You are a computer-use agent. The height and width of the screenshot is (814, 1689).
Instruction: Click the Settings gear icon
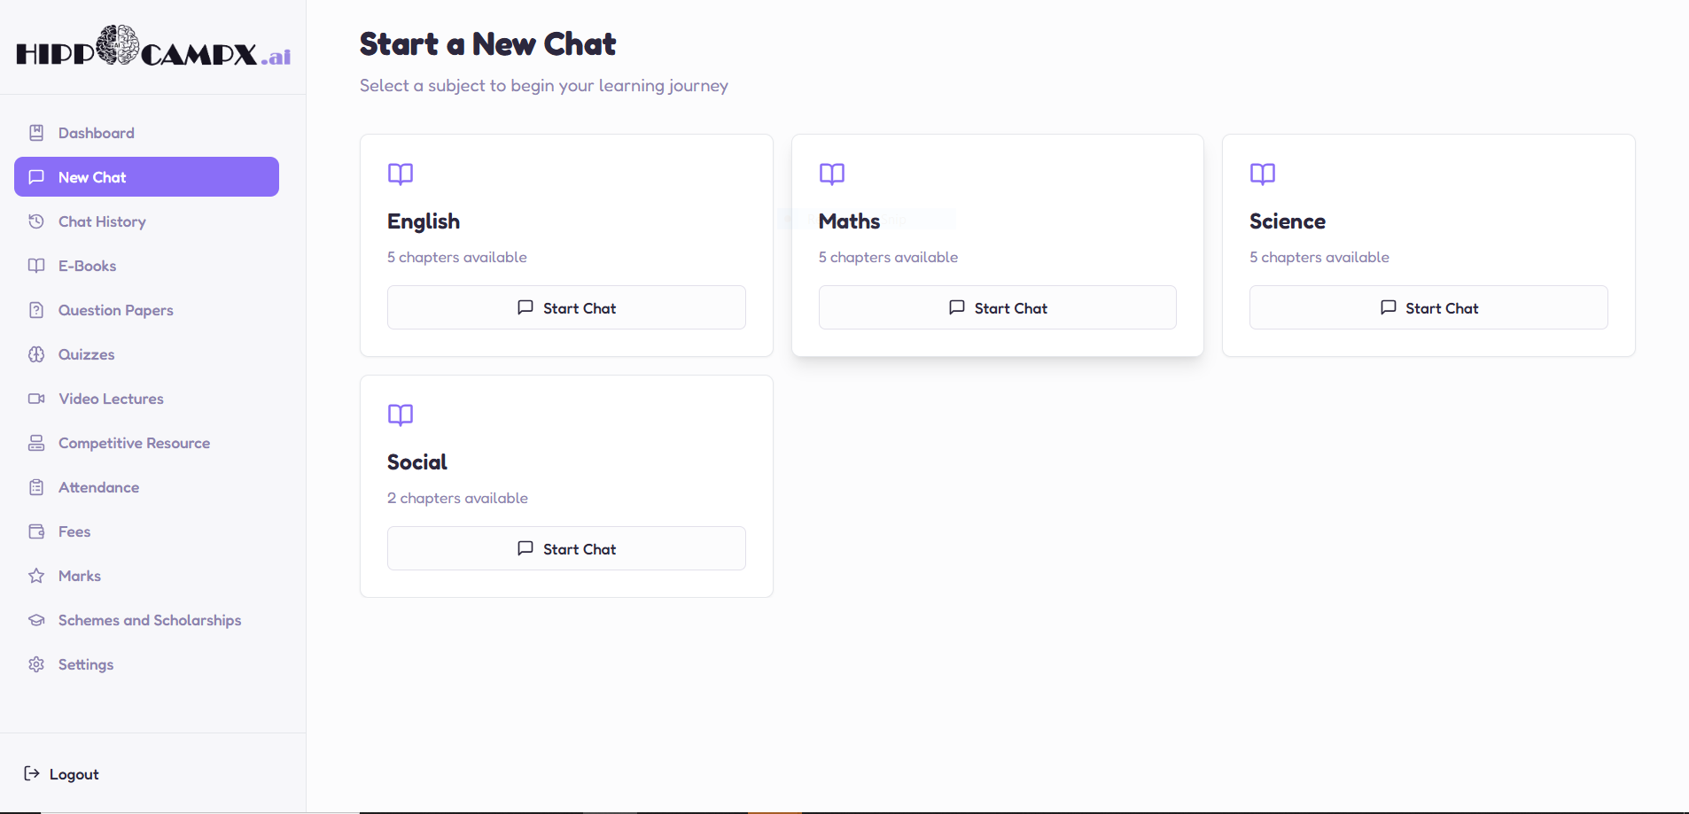[36, 664]
